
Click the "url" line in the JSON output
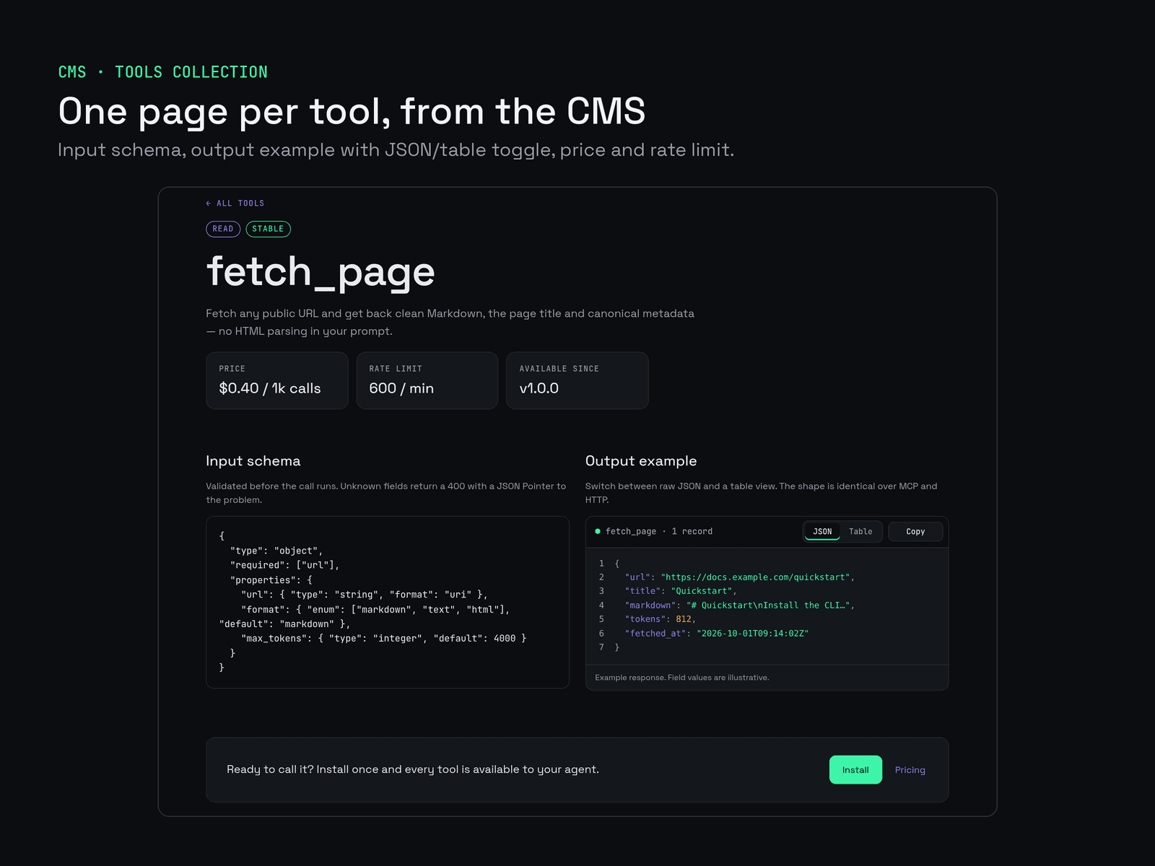click(x=740, y=577)
